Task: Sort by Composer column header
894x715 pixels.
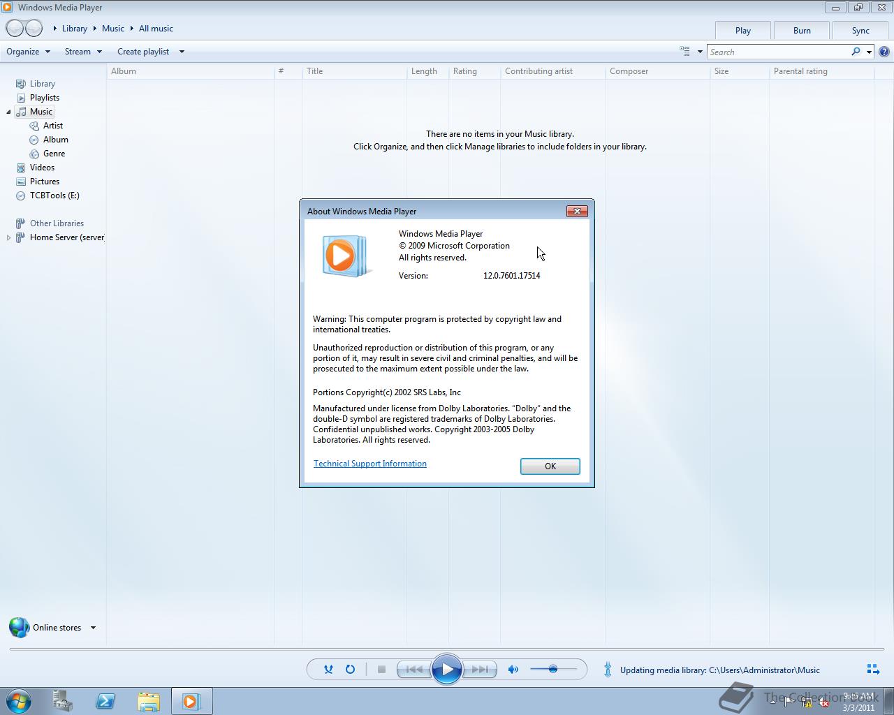Action: coord(657,71)
